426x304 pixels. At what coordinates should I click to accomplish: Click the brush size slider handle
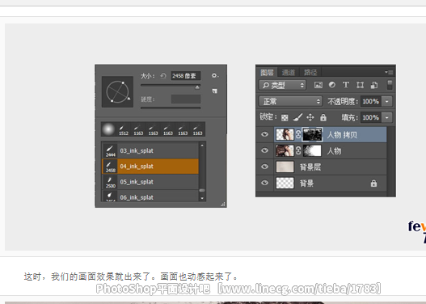197,87
